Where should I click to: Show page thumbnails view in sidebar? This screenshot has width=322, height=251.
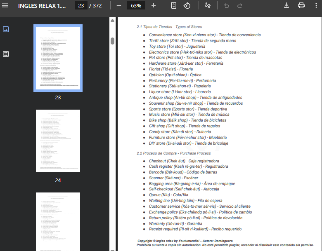click(6, 29)
